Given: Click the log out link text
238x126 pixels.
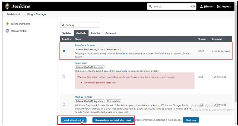Looking at the screenshot, I should click(226, 6).
